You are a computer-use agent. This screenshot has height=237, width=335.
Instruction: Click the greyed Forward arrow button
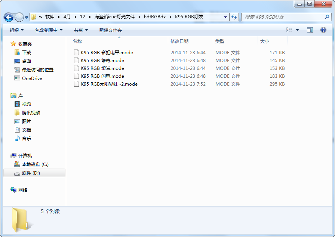tap(19, 17)
